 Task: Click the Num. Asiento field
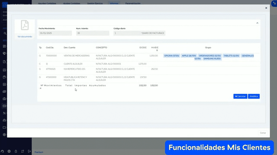93,33
